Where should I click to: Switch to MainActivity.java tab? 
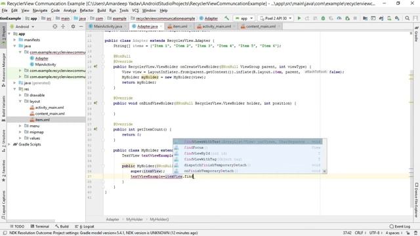click(x=108, y=26)
